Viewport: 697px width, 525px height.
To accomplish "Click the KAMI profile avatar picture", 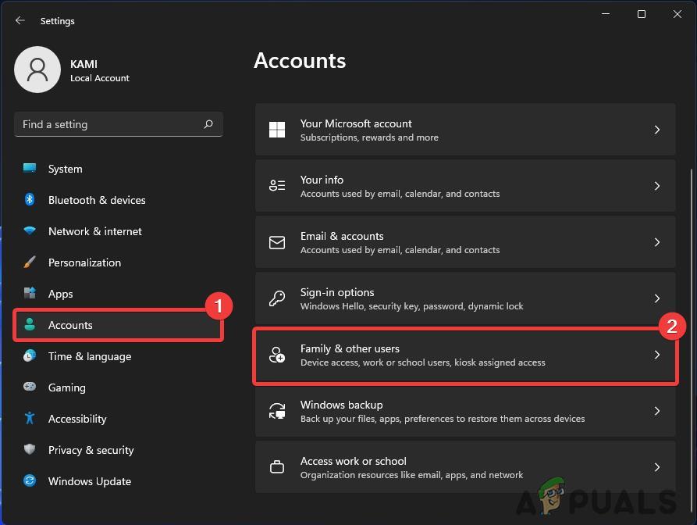I will coord(37,70).
